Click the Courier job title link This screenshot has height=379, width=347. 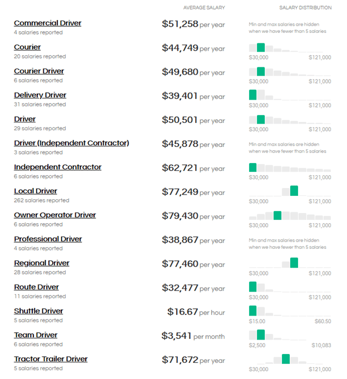click(27, 47)
